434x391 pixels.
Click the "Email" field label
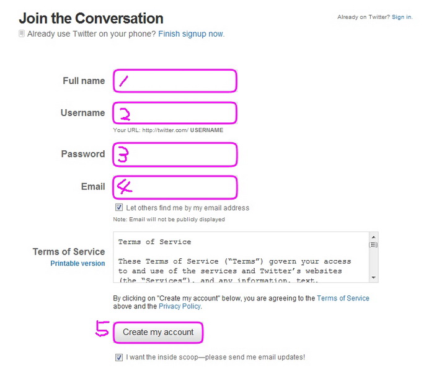click(x=93, y=186)
